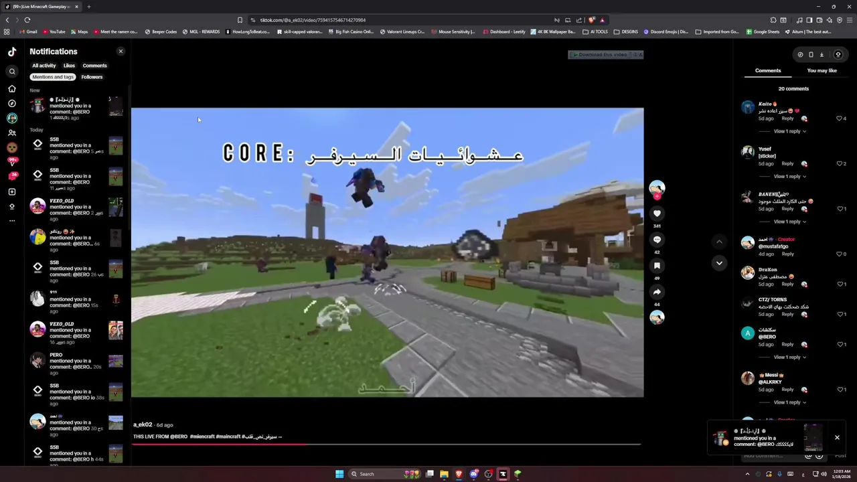Open Messages with the 26 badge
Viewport: 857px width, 482px height.
(12, 176)
